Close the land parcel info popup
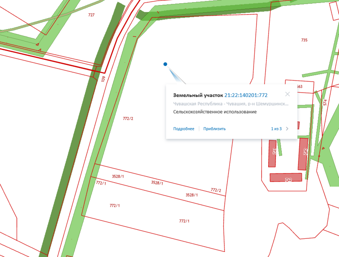 click(x=287, y=94)
